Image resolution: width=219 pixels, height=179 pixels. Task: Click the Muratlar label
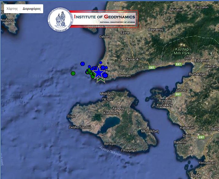[176, 10]
